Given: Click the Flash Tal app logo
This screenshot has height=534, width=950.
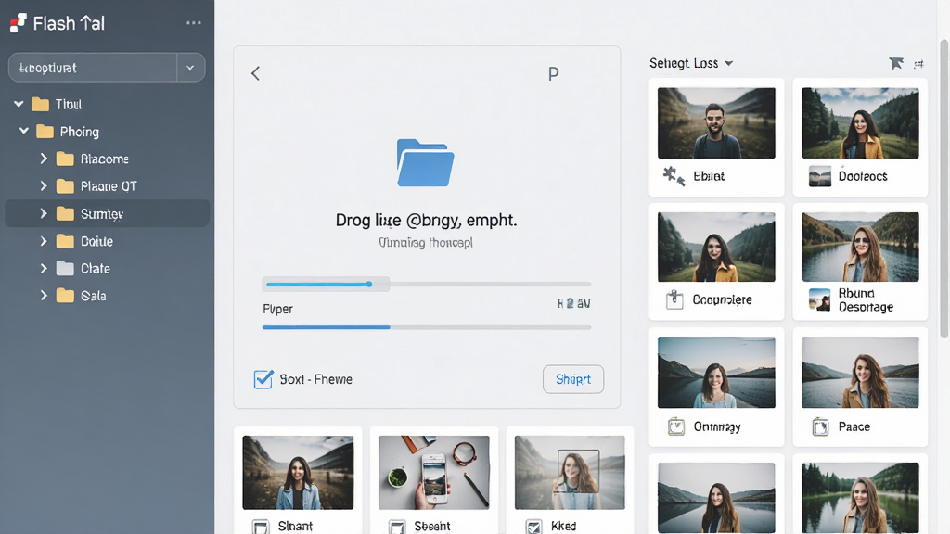Looking at the screenshot, I should [19, 23].
